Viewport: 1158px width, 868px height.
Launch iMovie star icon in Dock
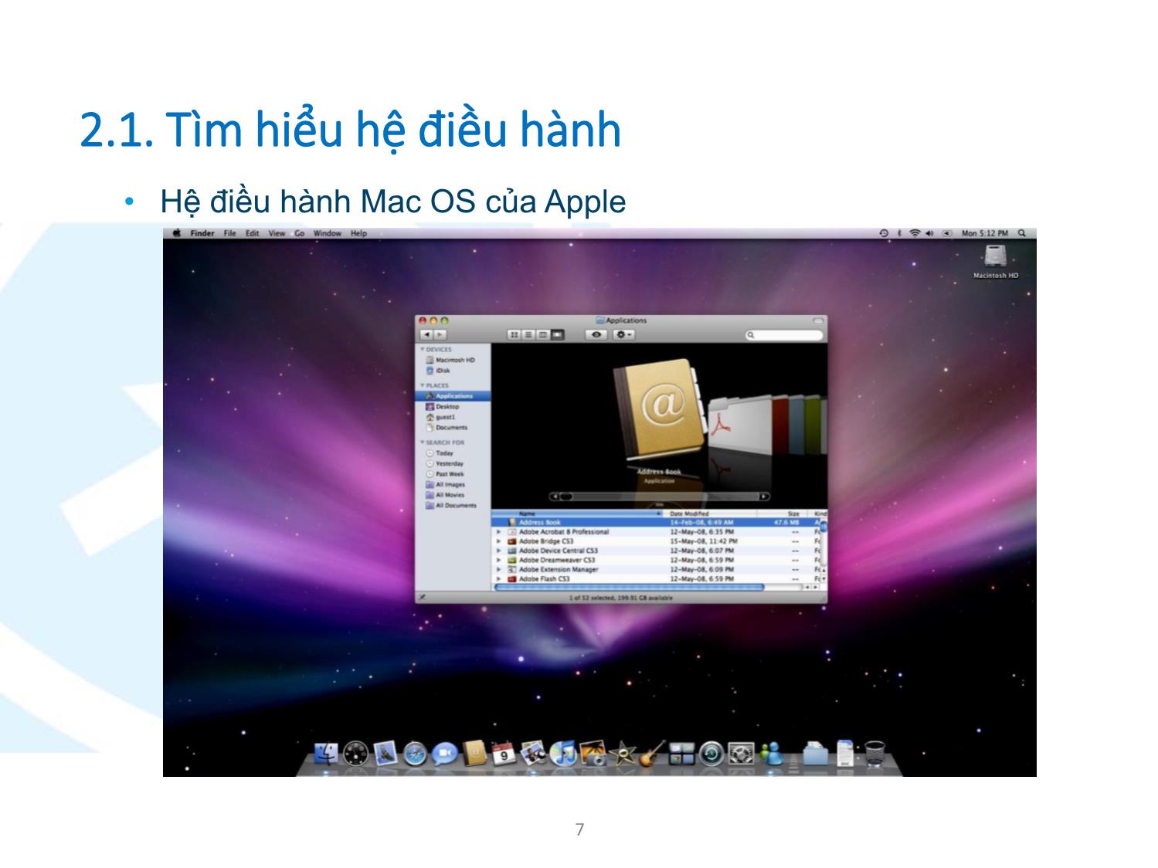pyautogui.click(x=622, y=753)
